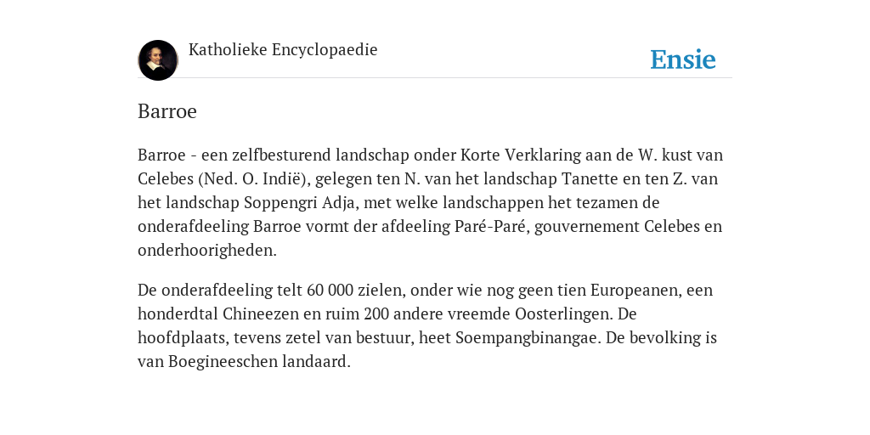Click the word 'onderhoorigheden.'
Image resolution: width=870 pixels, height=435 pixels.
(207, 251)
